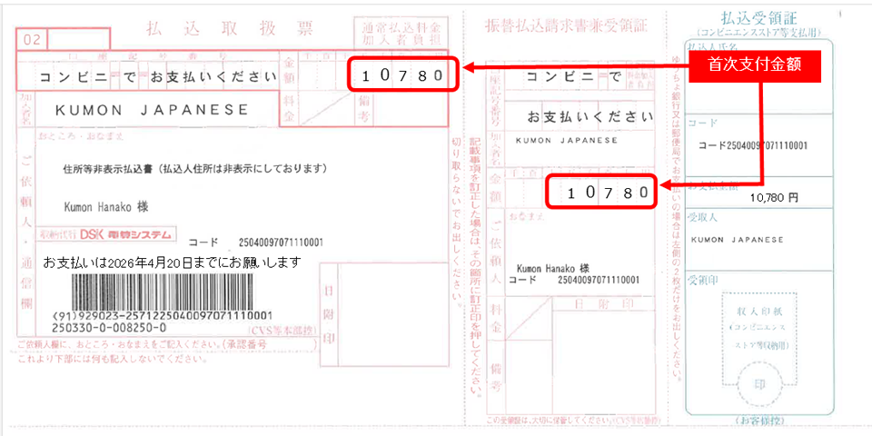Click the 'おところ・おなまえ' label on left slip
This screenshot has height=436, width=872.
point(81,135)
